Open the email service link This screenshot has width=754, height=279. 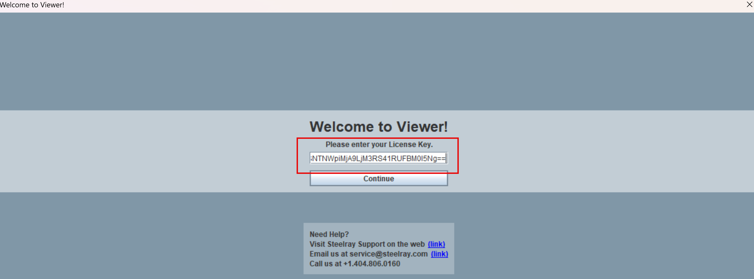coord(439,254)
